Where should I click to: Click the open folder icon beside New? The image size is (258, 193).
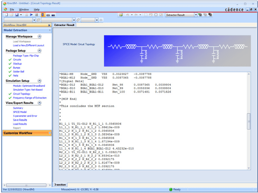(11, 15)
